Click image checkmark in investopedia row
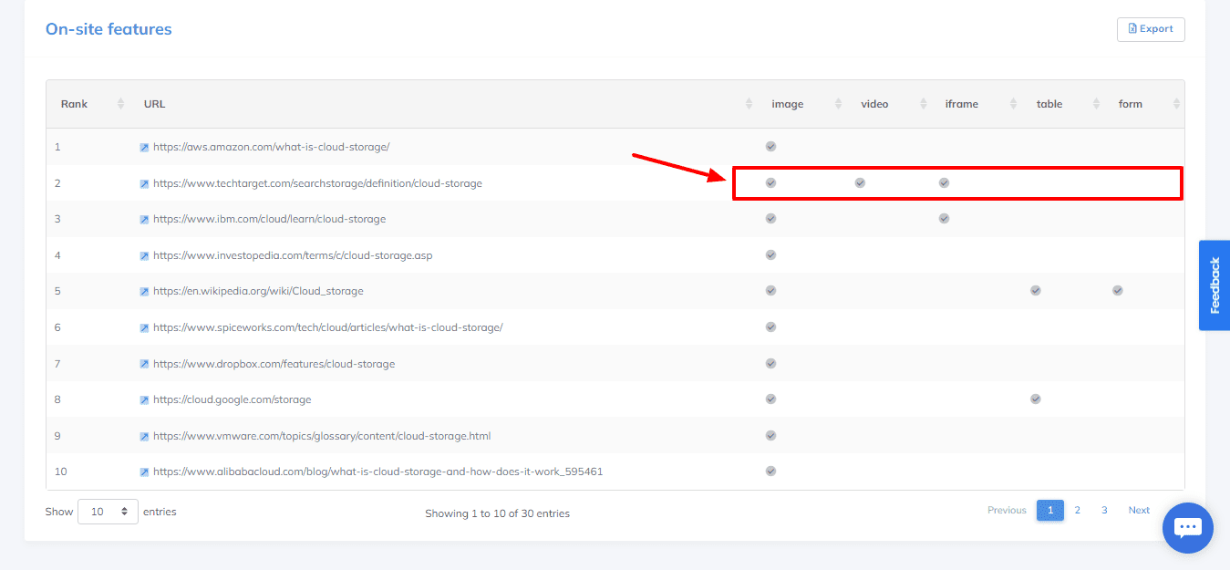Viewport: 1230px width, 570px height. [770, 254]
